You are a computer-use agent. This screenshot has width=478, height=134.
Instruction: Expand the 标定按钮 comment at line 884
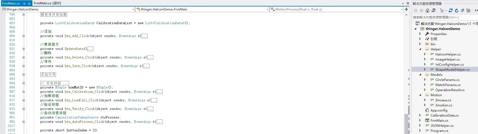24,83
